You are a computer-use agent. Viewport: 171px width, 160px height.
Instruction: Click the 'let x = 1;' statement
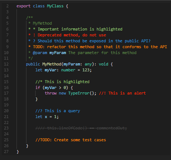[x=47, y=117]
